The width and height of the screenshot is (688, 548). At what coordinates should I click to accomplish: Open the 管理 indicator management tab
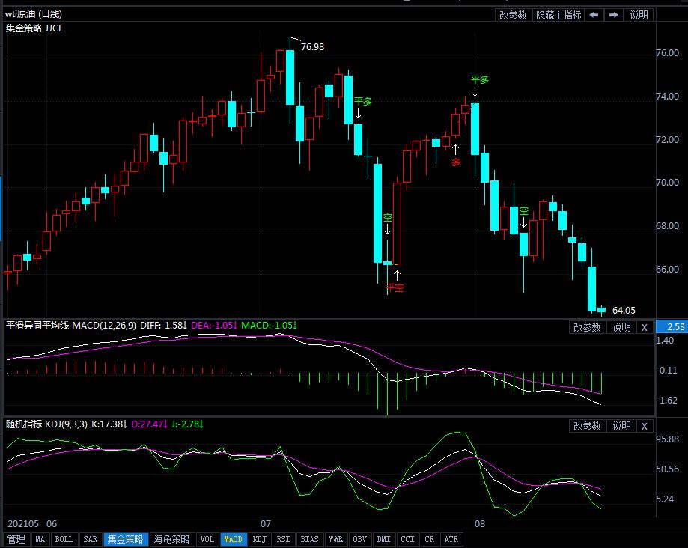(x=16, y=539)
